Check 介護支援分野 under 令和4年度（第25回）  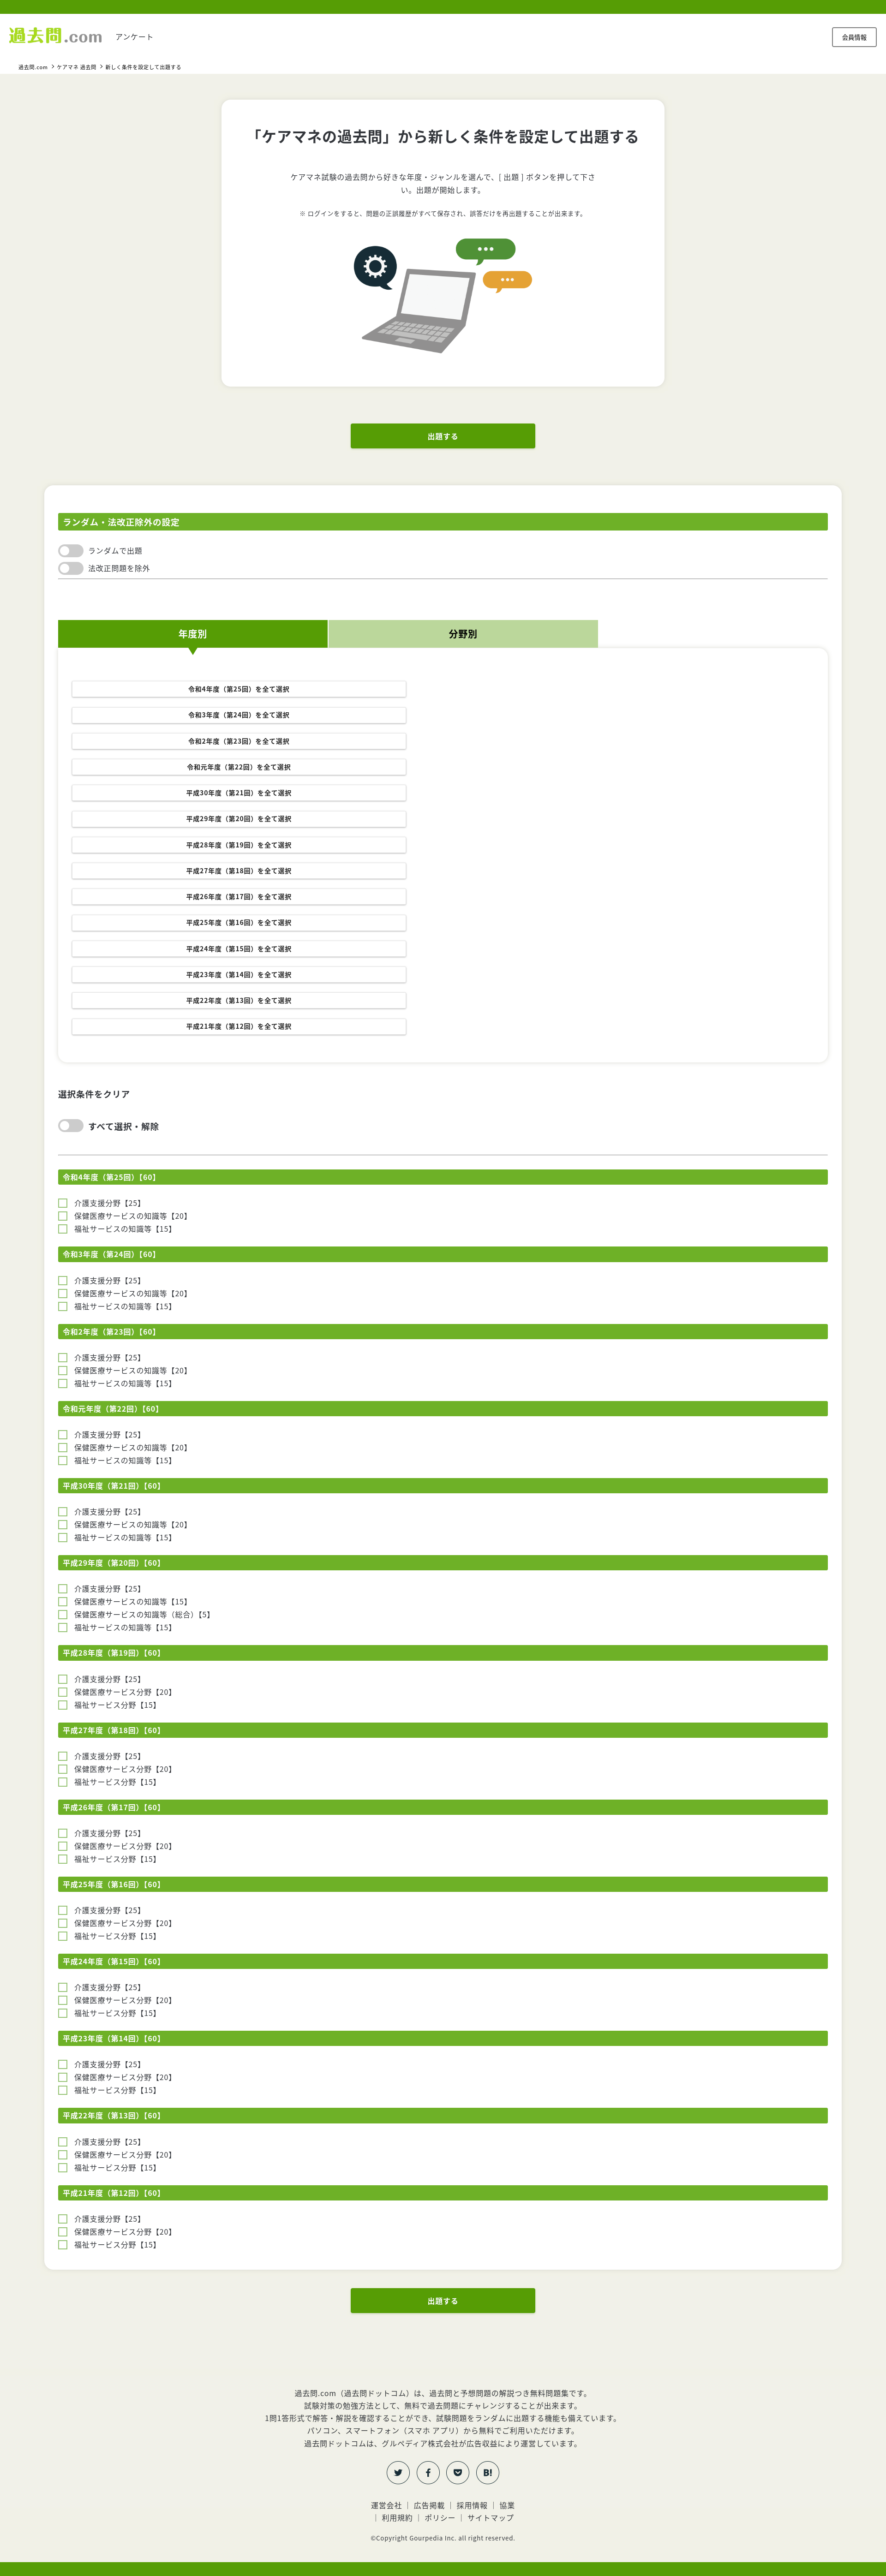(63, 1203)
